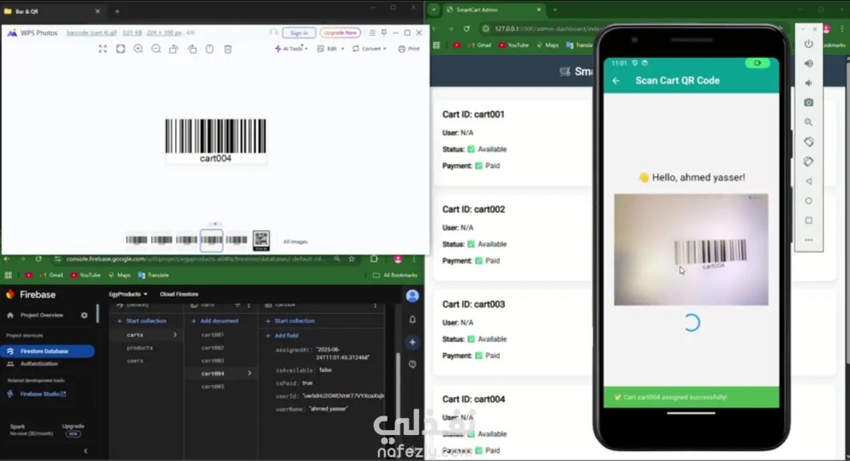Click the fit-to-window icon in WPS Photos
Image resolution: width=850 pixels, height=461 pixels.
(x=121, y=49)
